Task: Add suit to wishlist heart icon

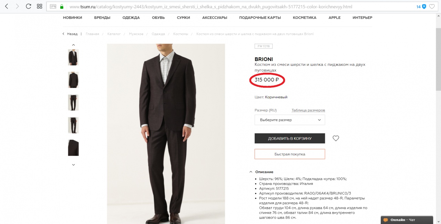Action: (x=336, y=138)
